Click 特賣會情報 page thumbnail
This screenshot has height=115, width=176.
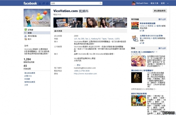pos(135,26)
